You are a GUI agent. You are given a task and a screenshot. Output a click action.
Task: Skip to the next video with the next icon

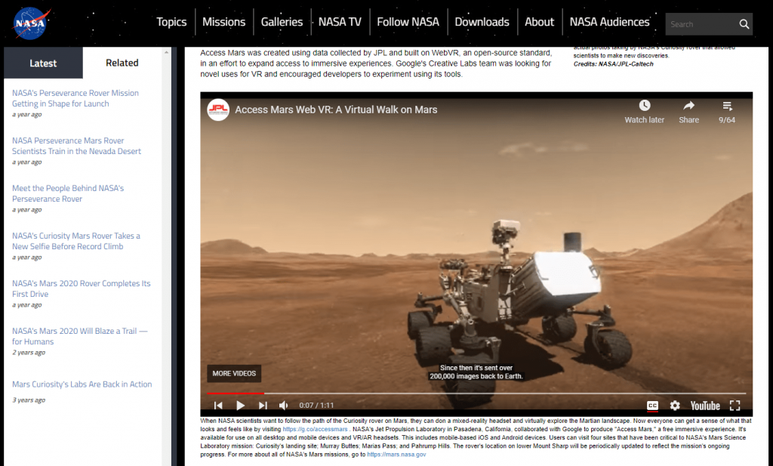click(x=262, y=406)
